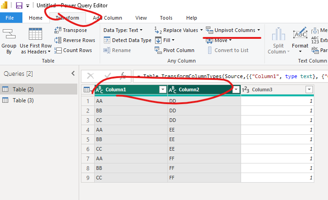Click the Reverse Rows button
This screenshot has width=328, height=200.
click(75, 40)
